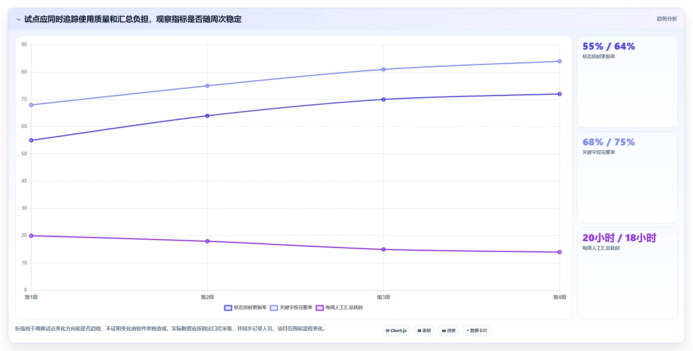Screen dimensions: 693x351
Task: Click the 第4周 x-axis label
Action: (x=560, y=297)
